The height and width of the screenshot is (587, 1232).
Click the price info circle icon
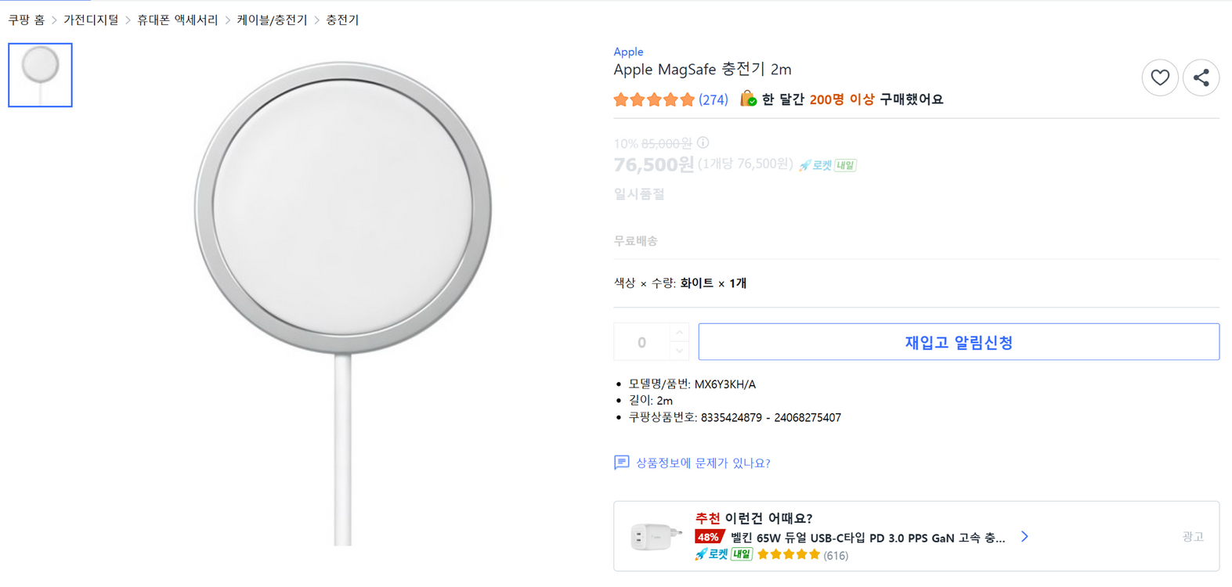coord(703,142)
